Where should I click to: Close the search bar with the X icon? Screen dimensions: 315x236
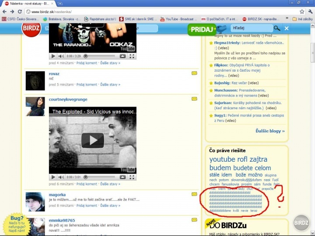tap(287, 28)
